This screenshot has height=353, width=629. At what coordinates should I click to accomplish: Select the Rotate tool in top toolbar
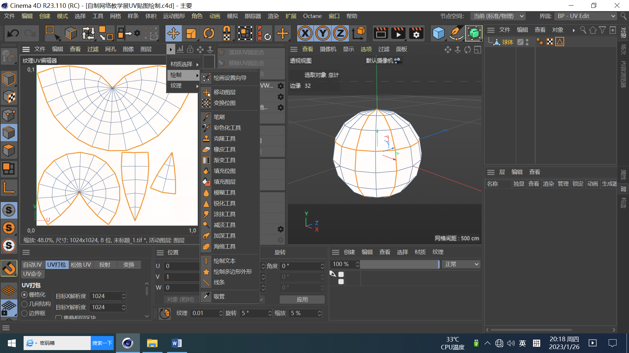(209, 33)
